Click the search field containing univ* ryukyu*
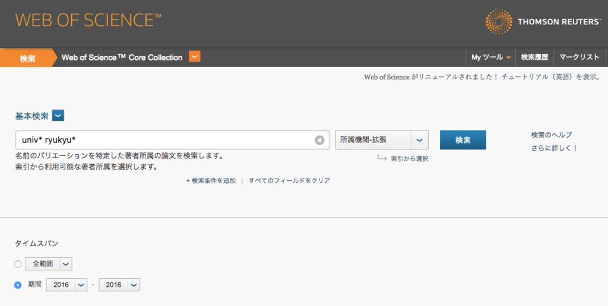 click(173, 140)
